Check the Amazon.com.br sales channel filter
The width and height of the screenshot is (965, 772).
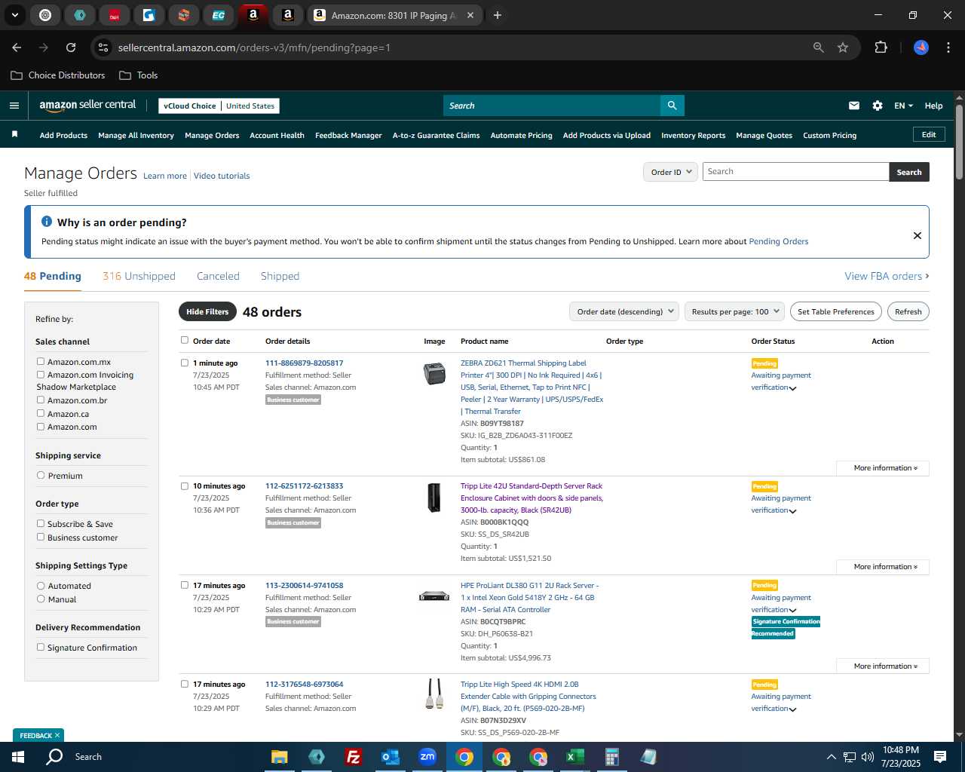[x=41, y=400]
